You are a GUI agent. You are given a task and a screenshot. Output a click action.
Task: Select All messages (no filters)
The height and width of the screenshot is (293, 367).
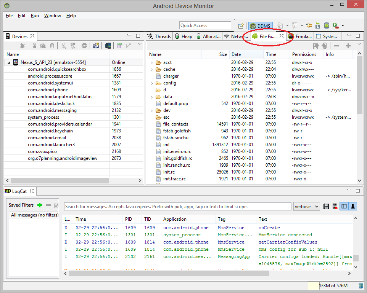[34, 215]
